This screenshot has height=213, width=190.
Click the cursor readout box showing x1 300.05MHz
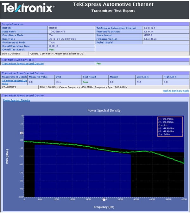click(x=170, y=127)
